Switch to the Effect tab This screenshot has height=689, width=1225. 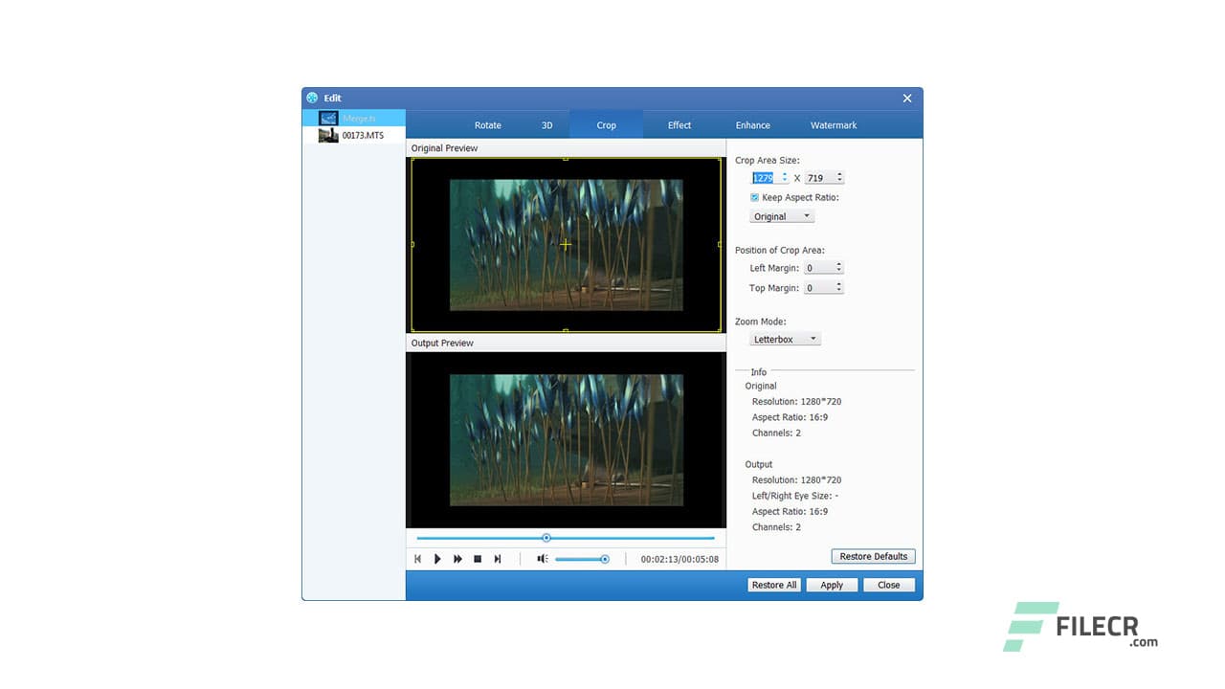[679, 124]
